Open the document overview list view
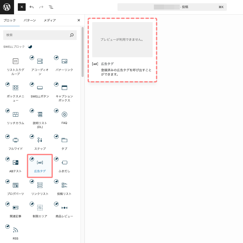 click(51, 7)
